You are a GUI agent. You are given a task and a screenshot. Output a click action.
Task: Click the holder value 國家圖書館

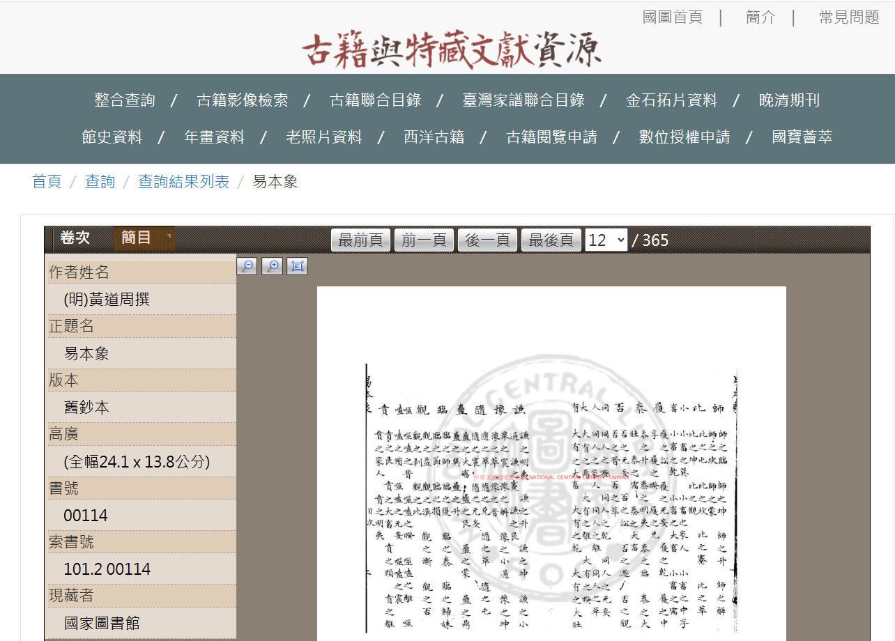pos(102,623)
